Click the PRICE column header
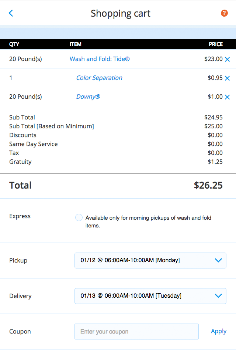 click(216, 44)
